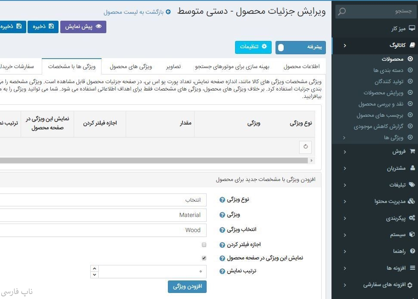Switch to the تصاویر tab
This screenshot has height=299, width=418.
173,66
